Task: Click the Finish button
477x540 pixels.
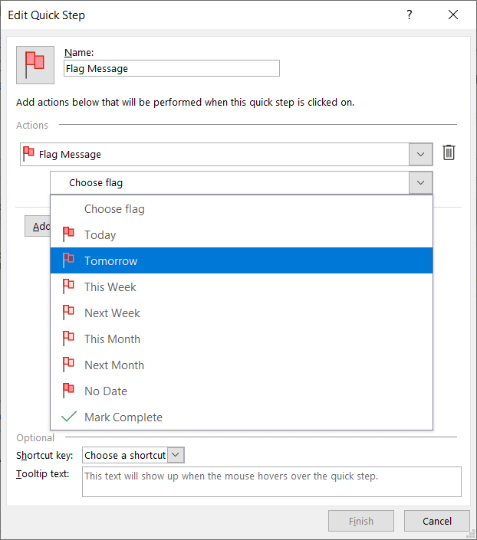Action: [x=360, y=521]
